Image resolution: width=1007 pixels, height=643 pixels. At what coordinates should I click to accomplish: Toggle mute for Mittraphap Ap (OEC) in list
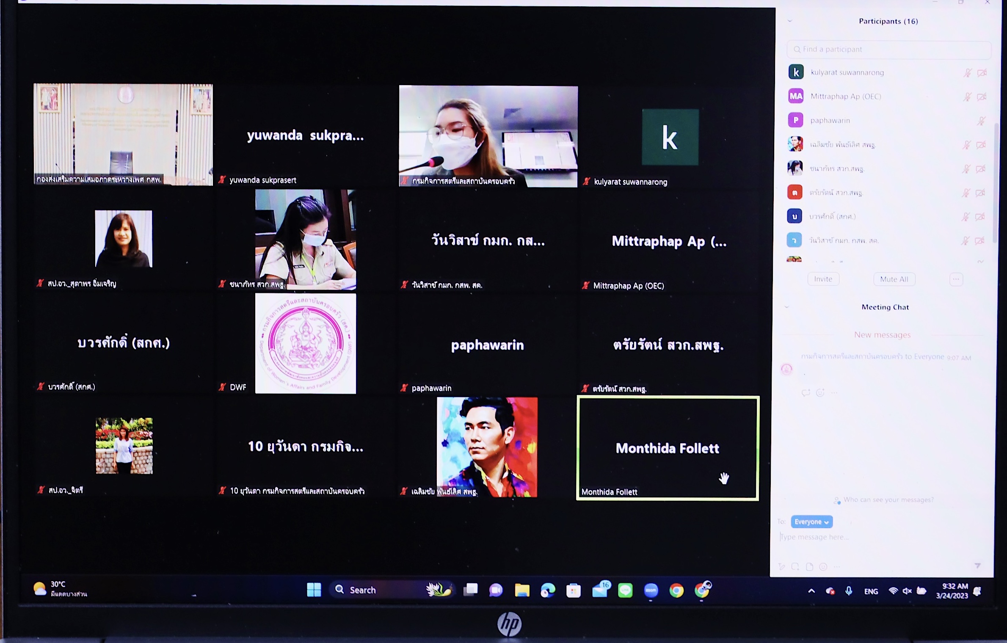967,97
